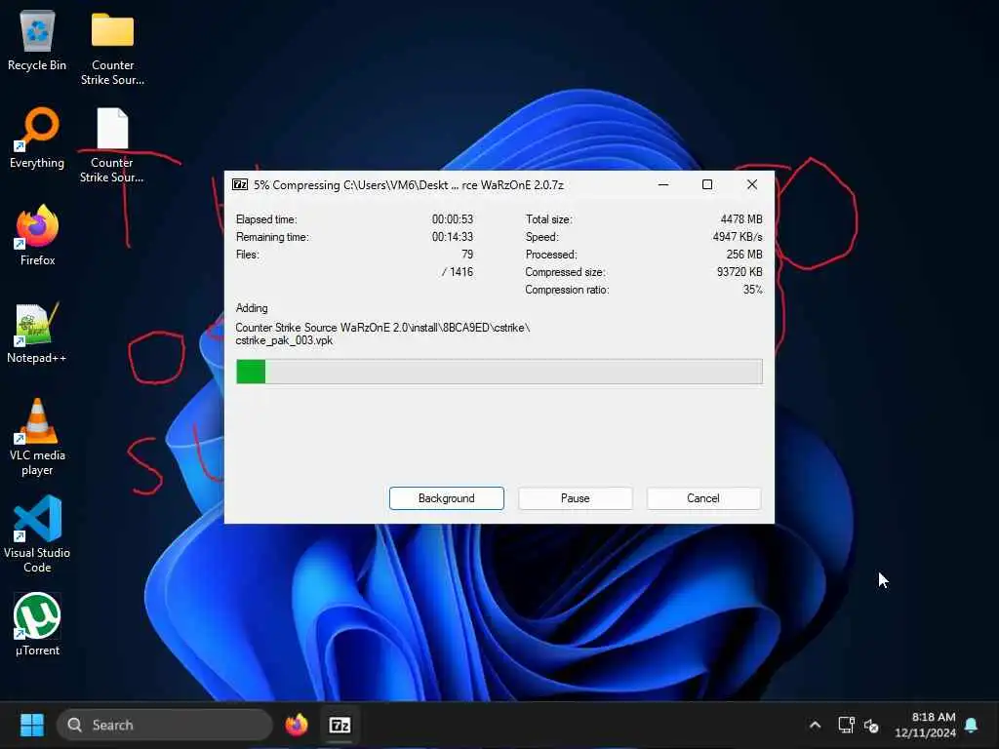Click the taskbar Search box
The image size is (999, 749).
[164, 725]
